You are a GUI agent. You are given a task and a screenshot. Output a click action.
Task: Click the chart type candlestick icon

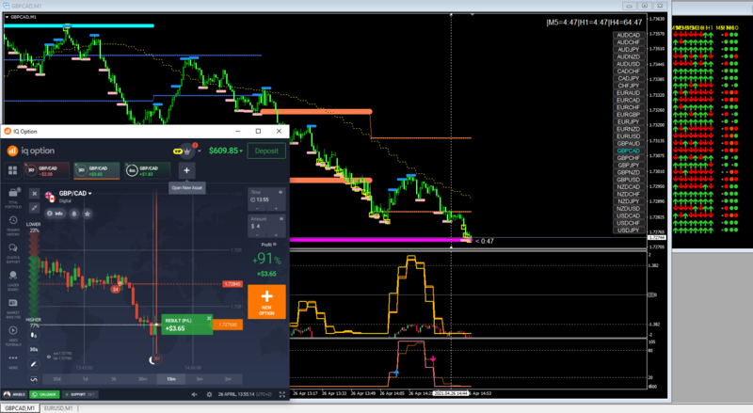[34, 335]
